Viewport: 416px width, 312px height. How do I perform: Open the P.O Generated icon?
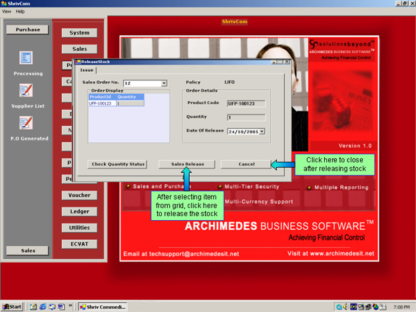pyautogui.click(x=27, y=122)
